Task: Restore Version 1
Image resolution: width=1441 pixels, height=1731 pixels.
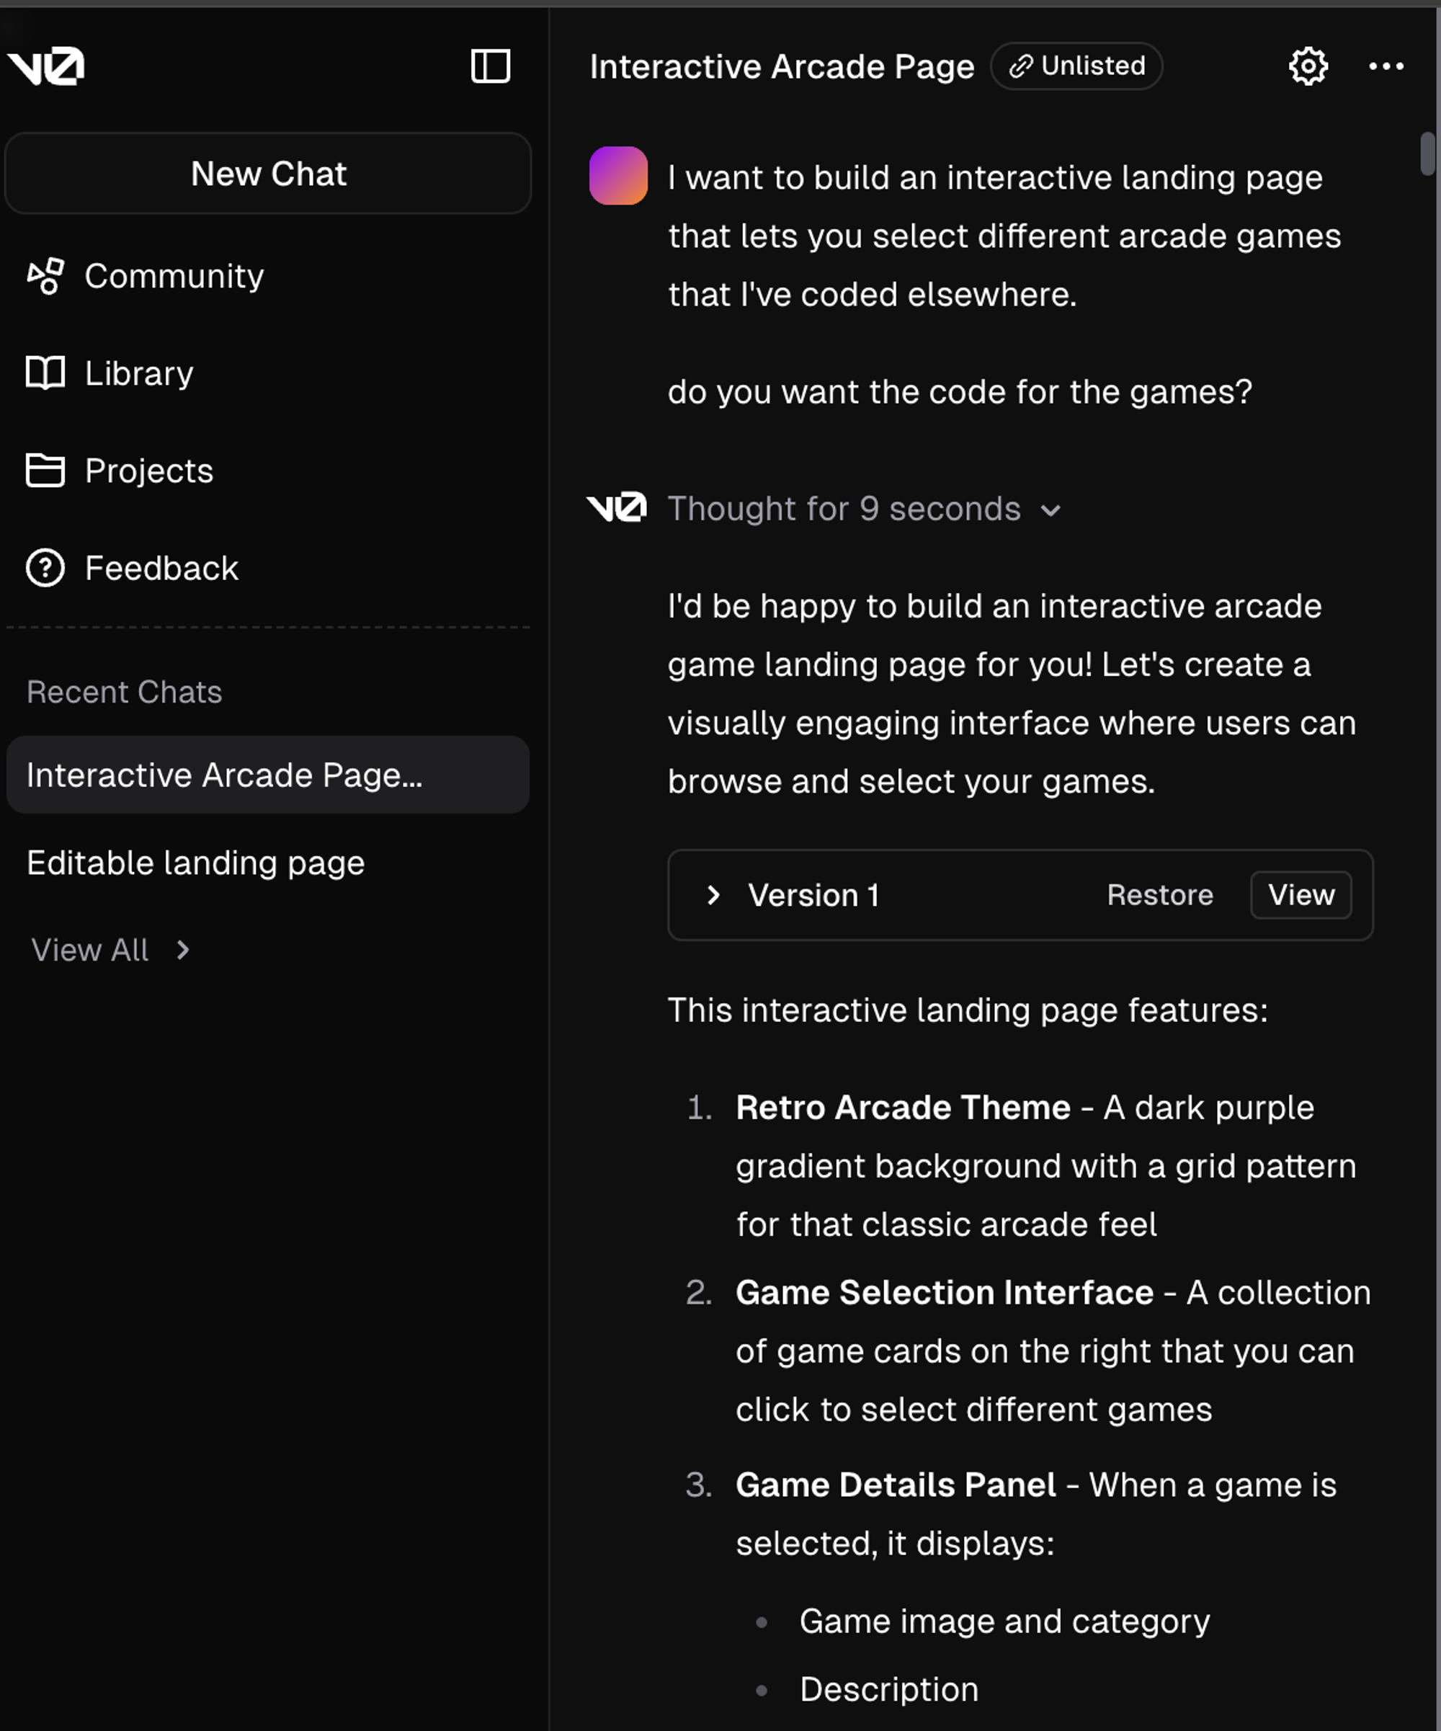Action: point(1159,895)
